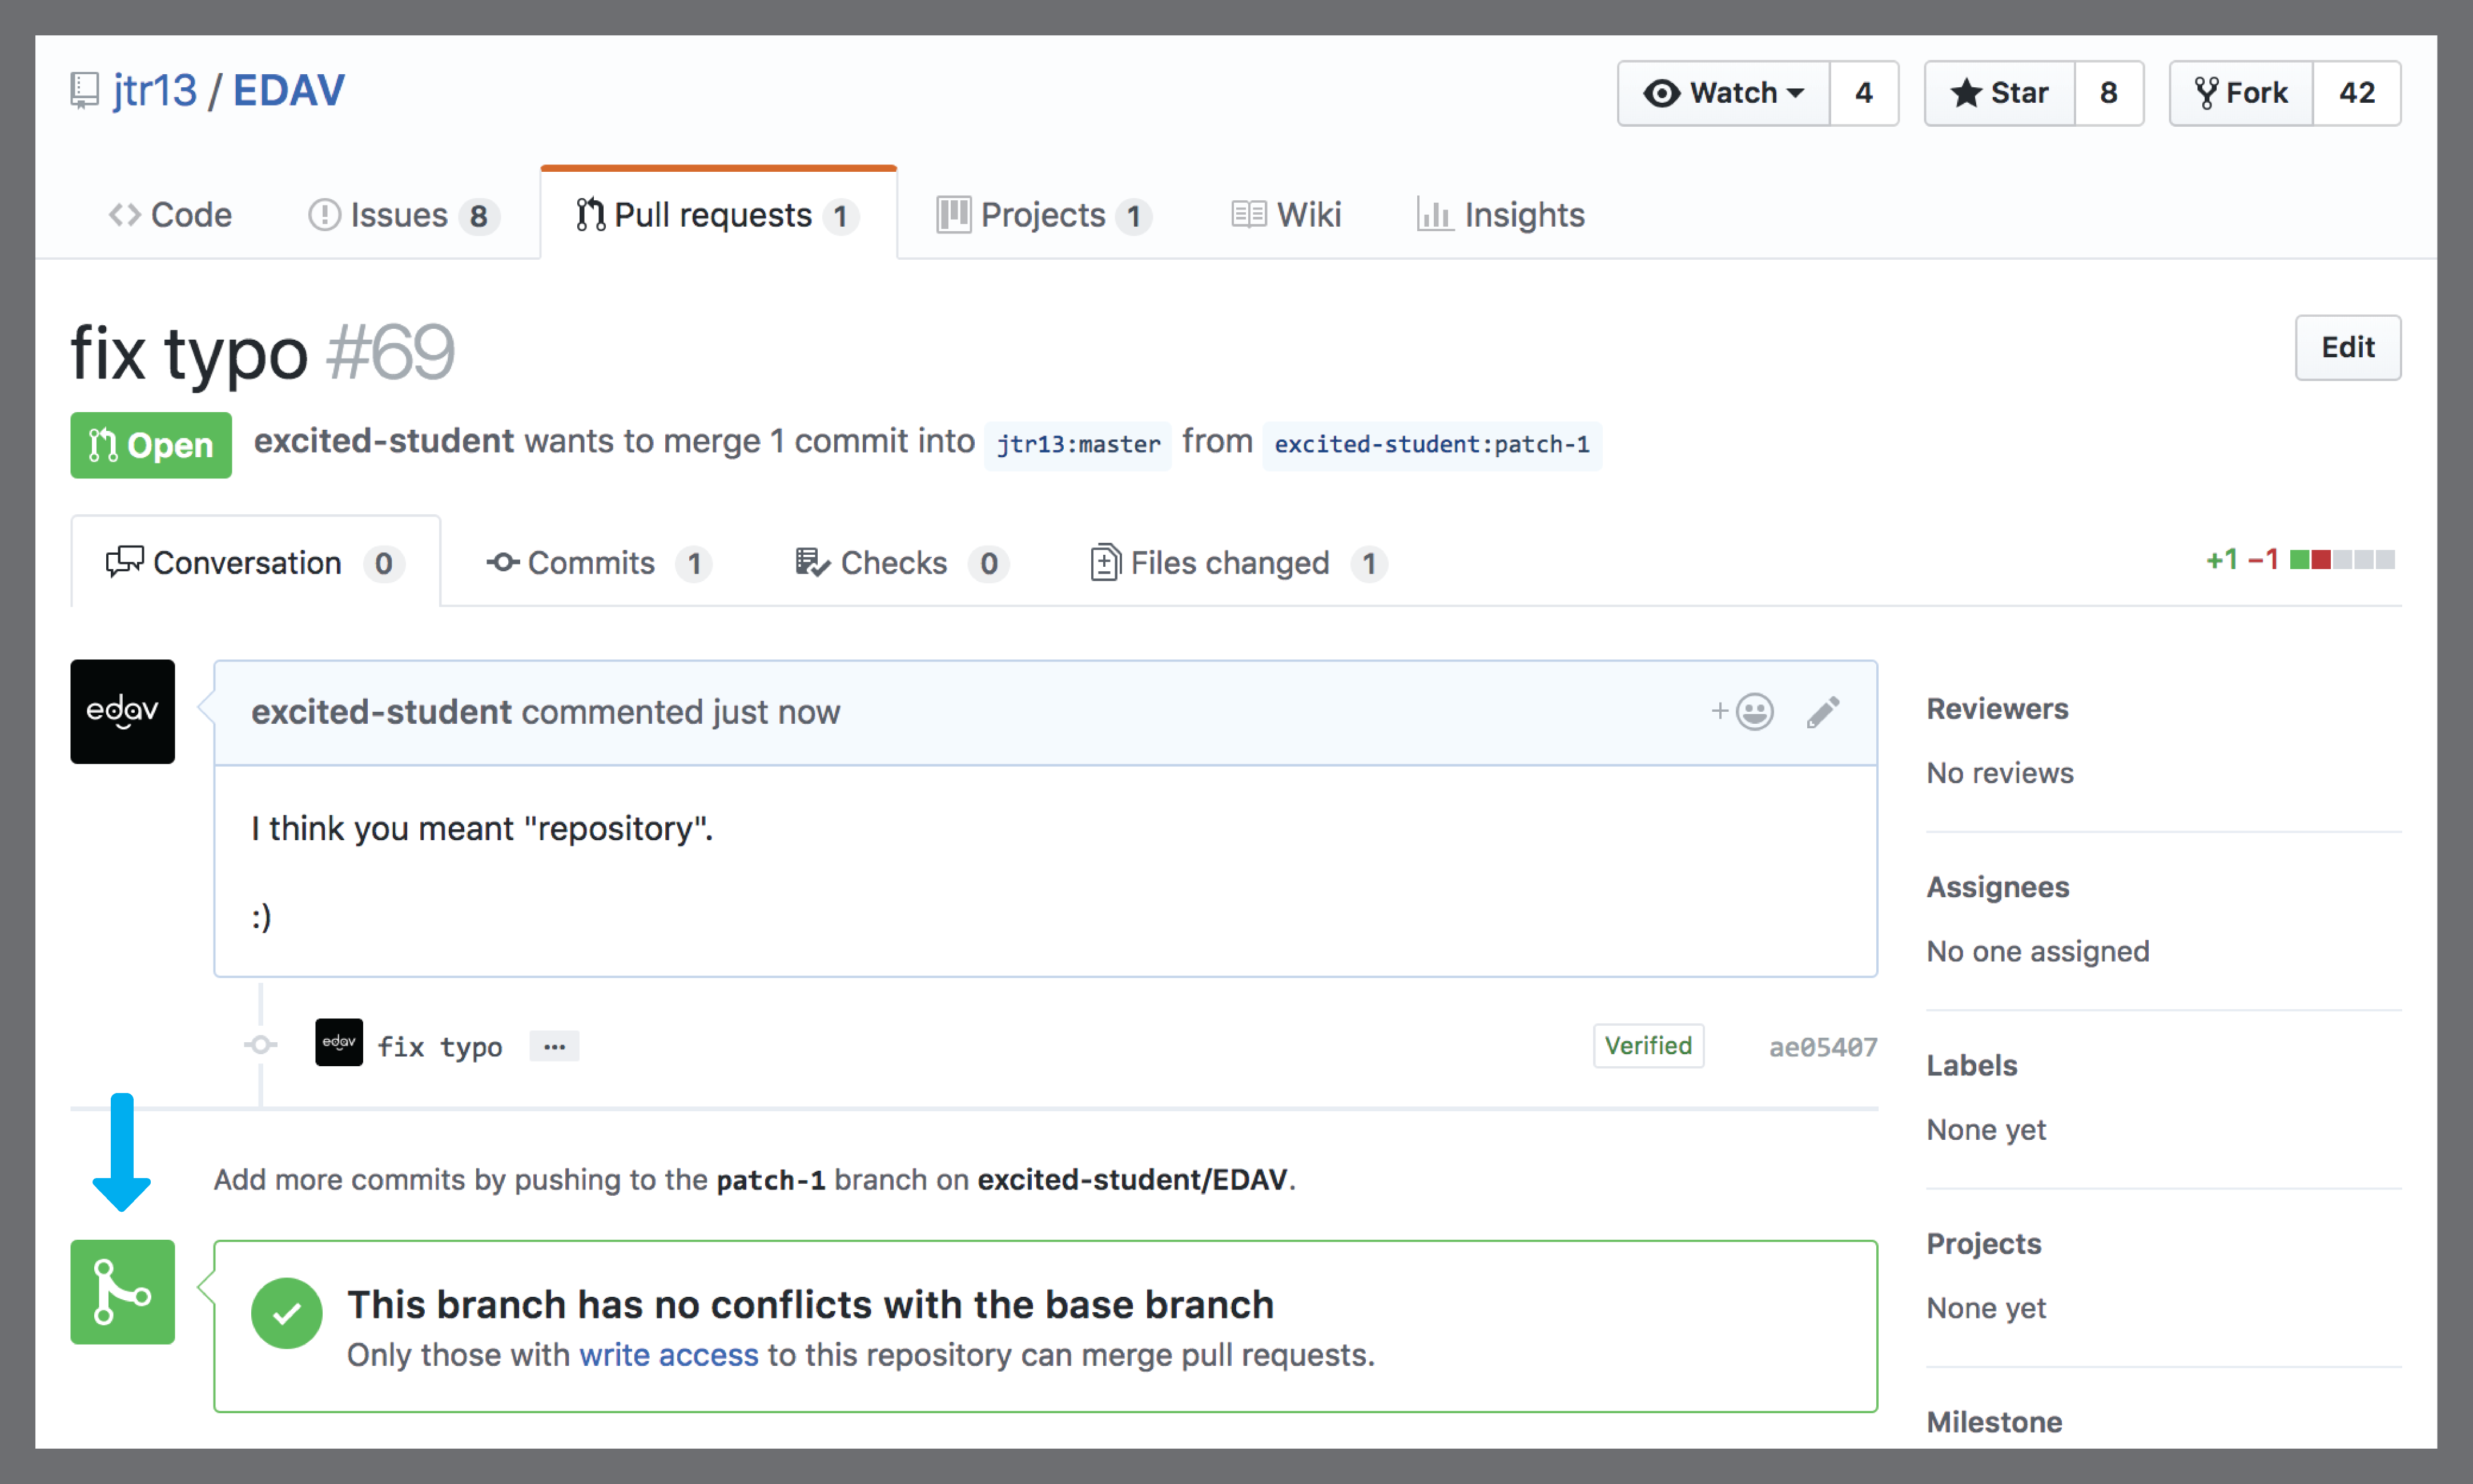Click the Pull requests tab icon
2473x1484 pixels.
coord(590,214)
